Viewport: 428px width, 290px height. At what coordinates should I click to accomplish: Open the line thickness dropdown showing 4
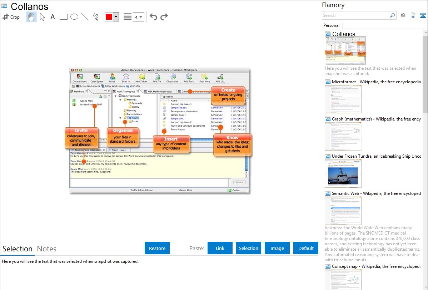point(138,17)
